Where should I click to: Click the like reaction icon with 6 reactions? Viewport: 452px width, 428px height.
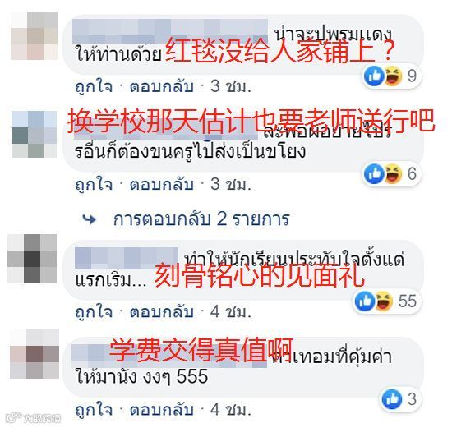pos(374,174)
